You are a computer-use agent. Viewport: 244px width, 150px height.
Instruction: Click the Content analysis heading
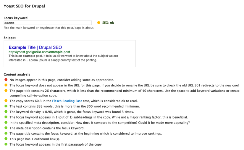17,74
